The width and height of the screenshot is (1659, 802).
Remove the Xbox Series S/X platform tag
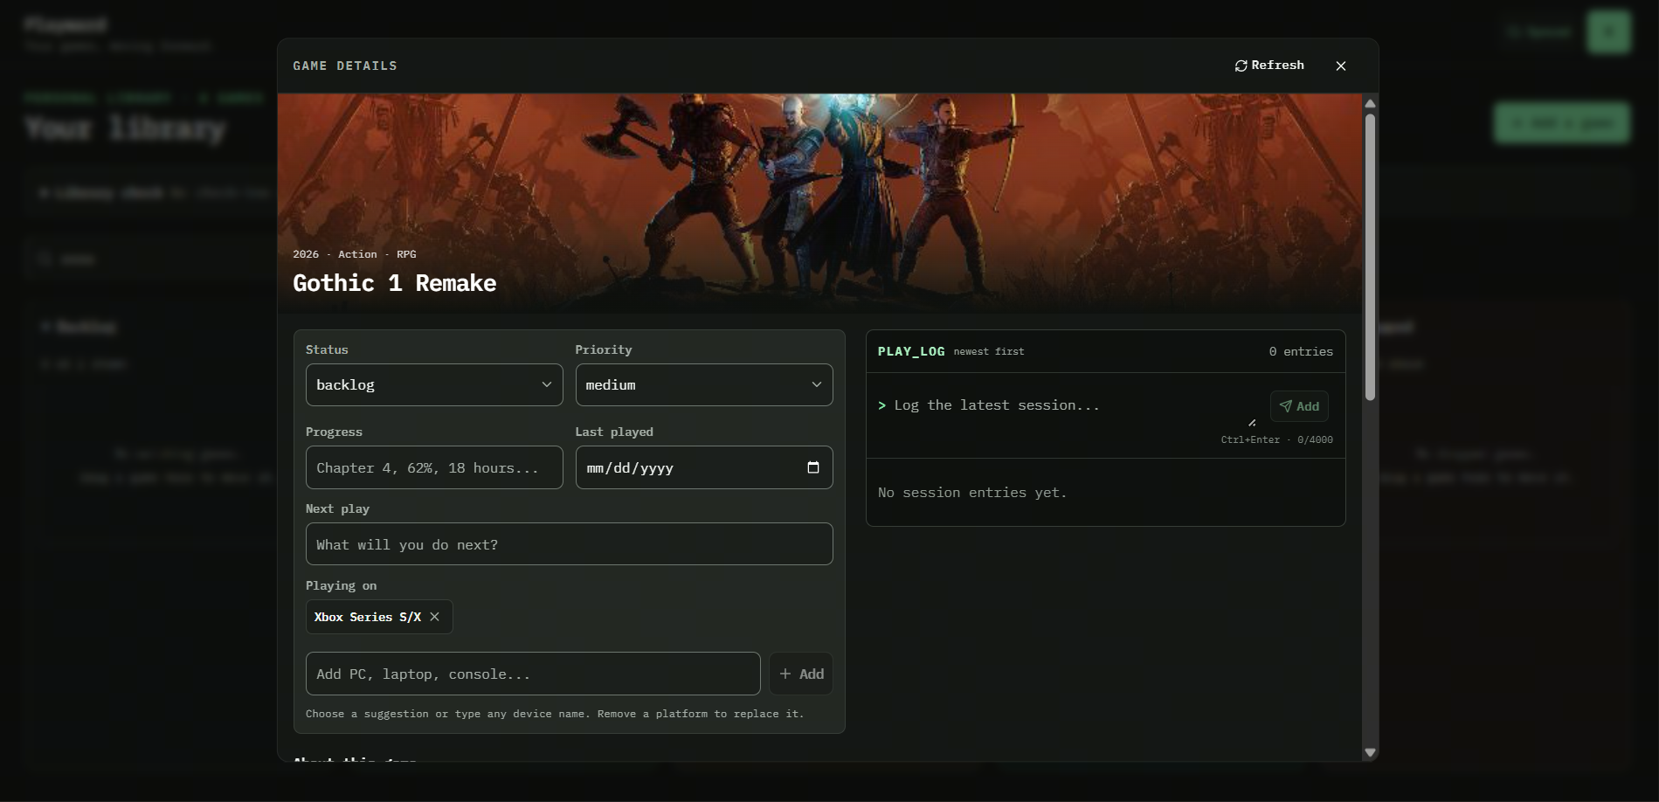pos(434,617)
